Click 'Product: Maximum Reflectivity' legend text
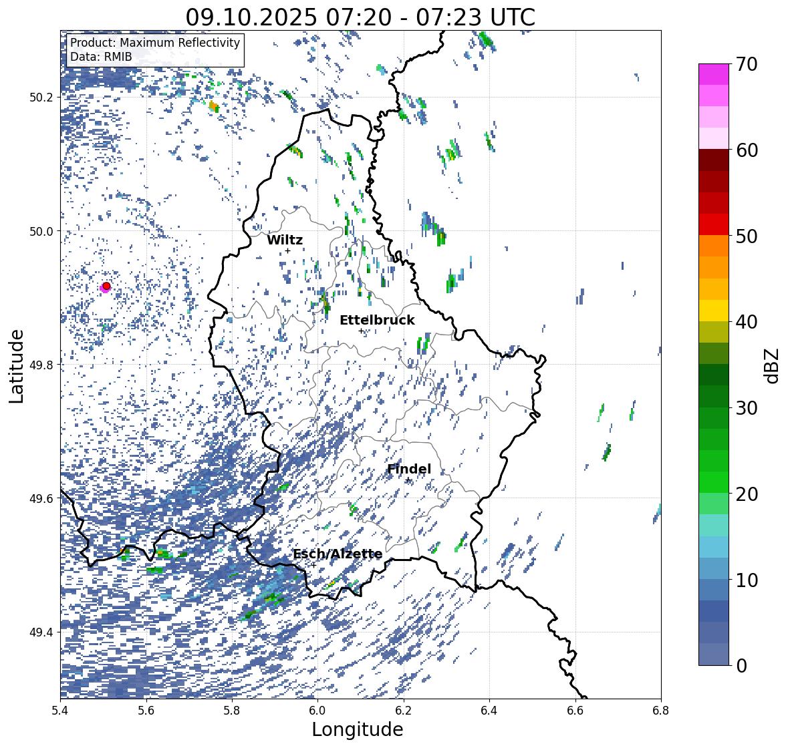This screenshot has width=788, height=746. pos(155,43)
